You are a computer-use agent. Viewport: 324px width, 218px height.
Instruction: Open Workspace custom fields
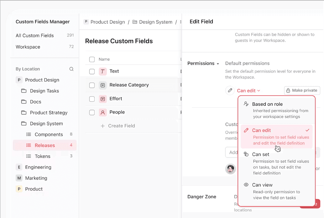[44, 47]
